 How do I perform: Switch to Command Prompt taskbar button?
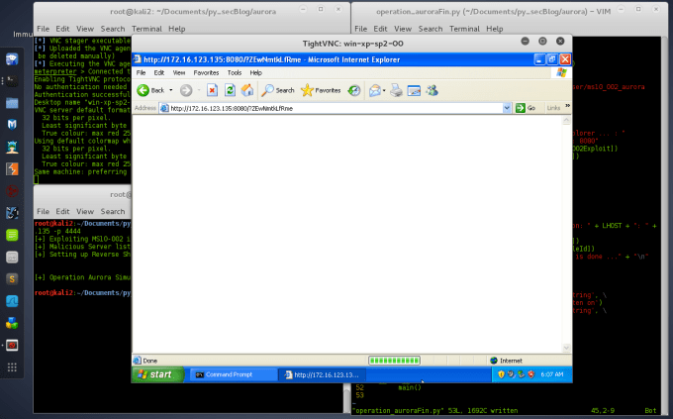coord(232,374)
